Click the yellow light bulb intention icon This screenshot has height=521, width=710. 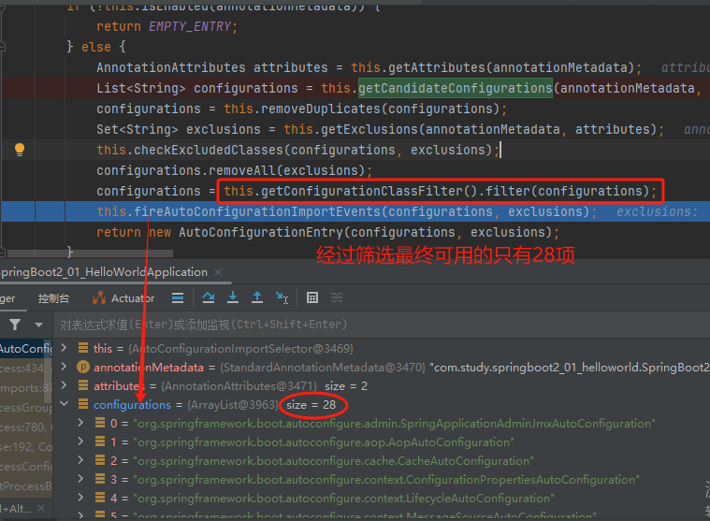click(x=20, y=150)
